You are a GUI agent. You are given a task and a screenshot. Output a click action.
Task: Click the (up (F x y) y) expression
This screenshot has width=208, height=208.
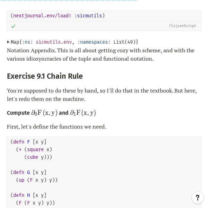pos(37,180)
